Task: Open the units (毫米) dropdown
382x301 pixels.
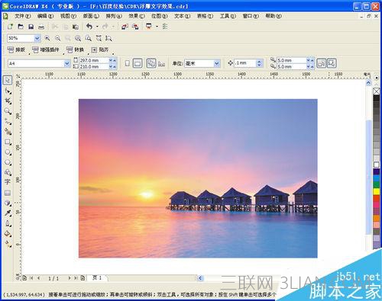Action: pyautogui.click(x=217, y=63)
